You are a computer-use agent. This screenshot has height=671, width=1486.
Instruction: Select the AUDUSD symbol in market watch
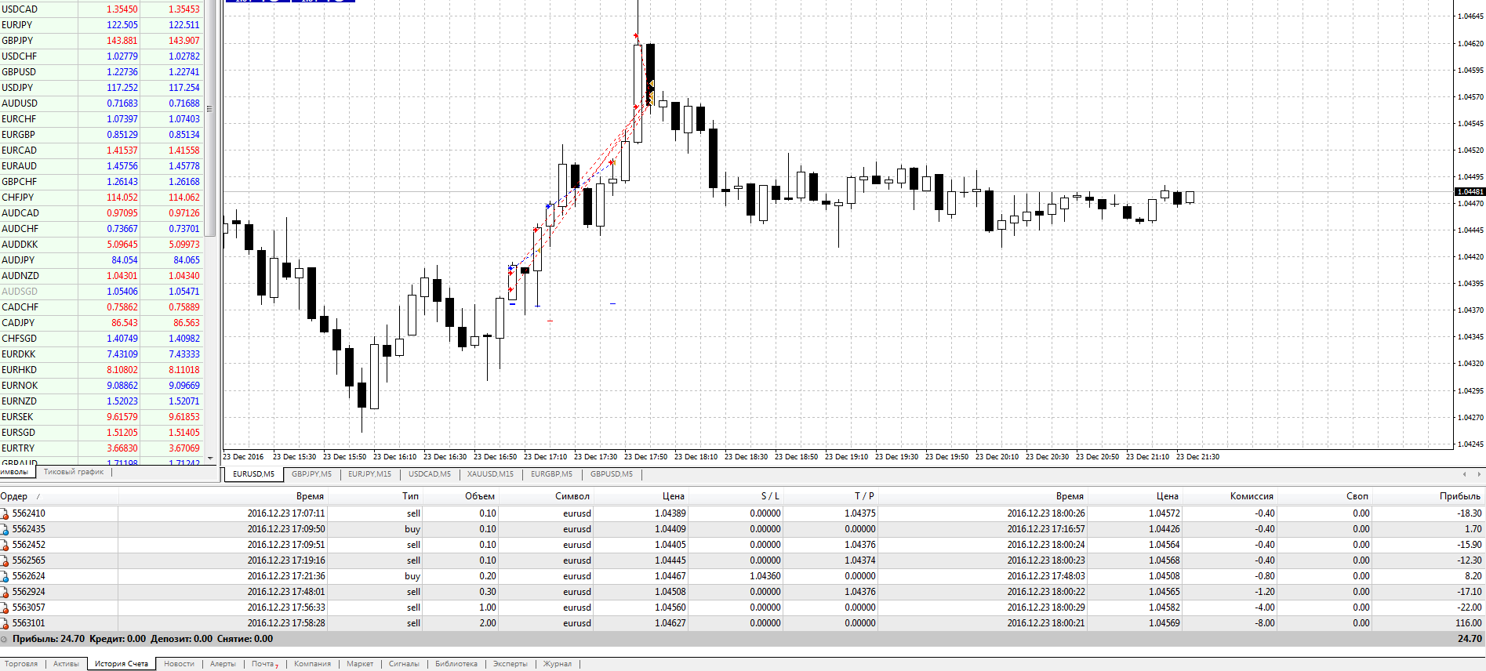20,103
